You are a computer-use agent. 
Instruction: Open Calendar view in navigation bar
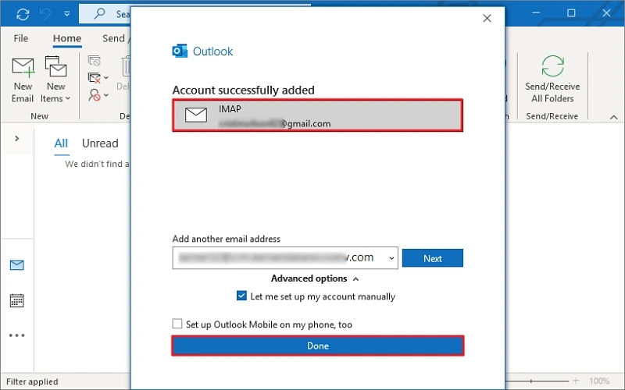[x=16, y=300]
